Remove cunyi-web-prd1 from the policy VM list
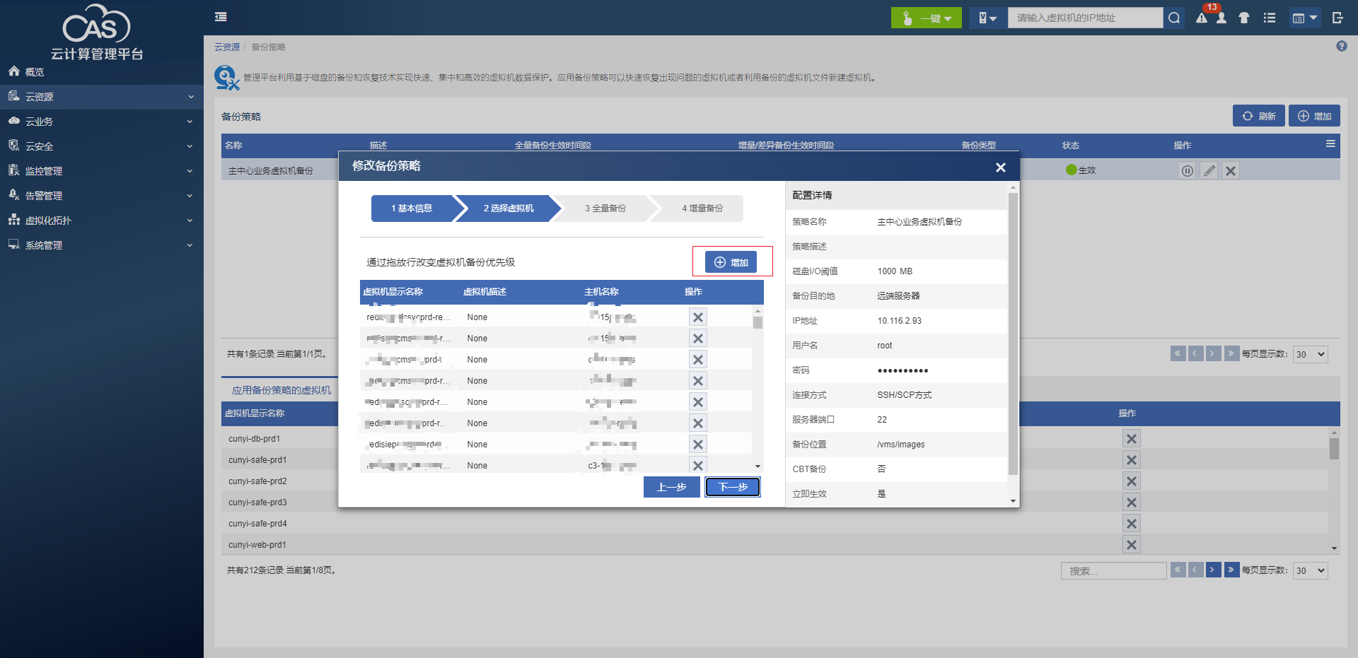The height and width of the screenshot is (658, 1358). pyautogui.click(x=1132, y=545)
